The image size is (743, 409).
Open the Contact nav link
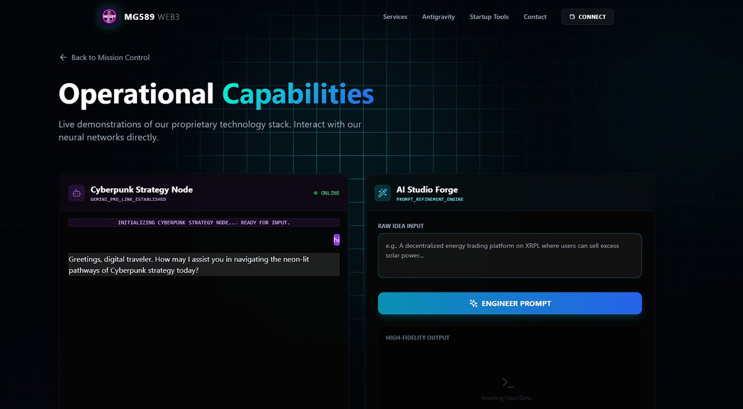tap(535, 17)
